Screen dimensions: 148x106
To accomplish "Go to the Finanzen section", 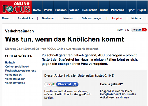I will click(x=61, y=10).
